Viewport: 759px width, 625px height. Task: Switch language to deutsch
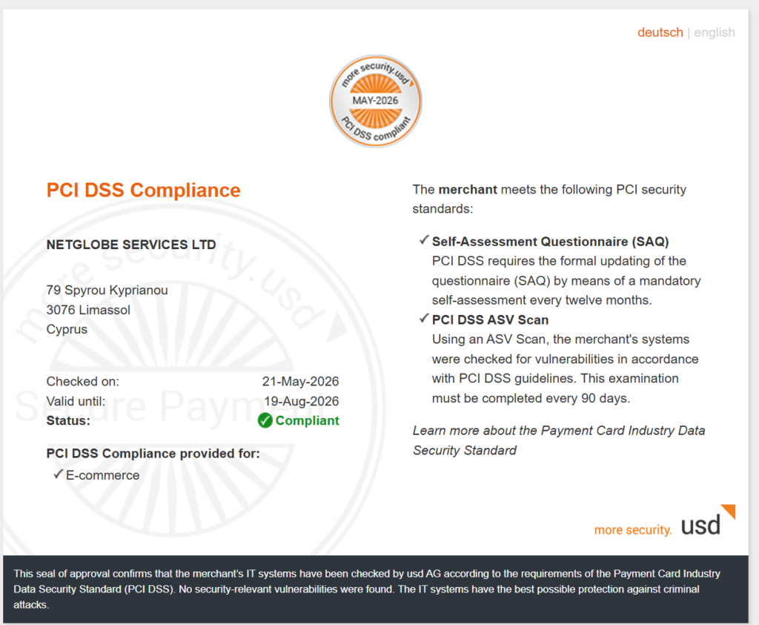click(x=660, y=33)
